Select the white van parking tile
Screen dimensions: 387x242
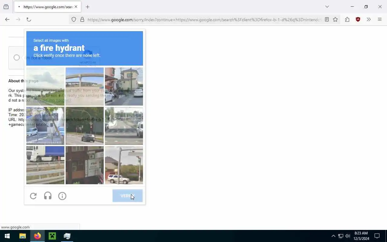pos(45,126)
